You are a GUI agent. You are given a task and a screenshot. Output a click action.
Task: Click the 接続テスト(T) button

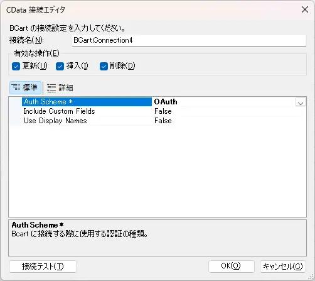[43, 267]
